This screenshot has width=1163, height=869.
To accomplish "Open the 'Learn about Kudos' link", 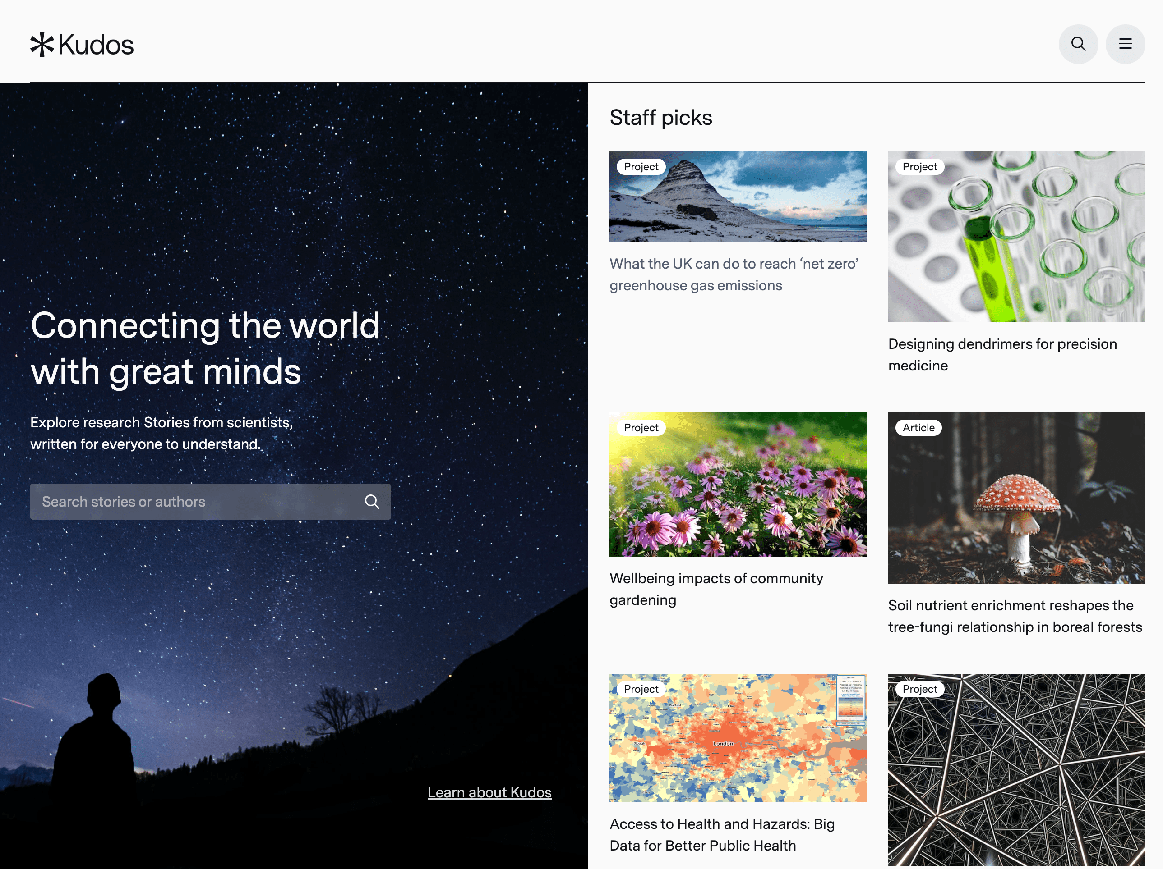I will (x=489, y=792).
